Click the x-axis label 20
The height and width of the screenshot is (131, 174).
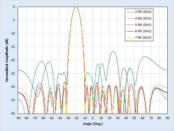coord(110,118)
